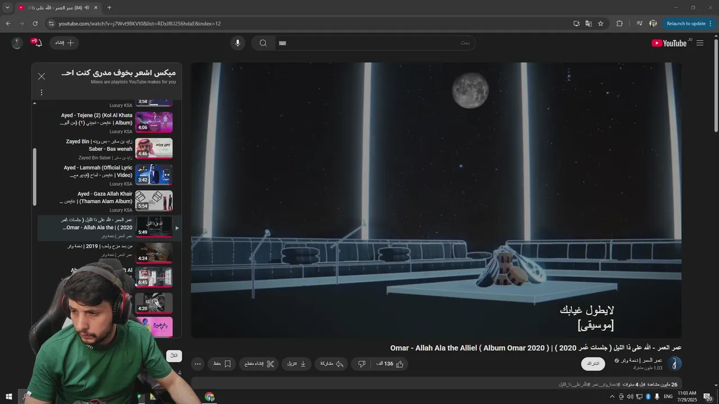Open YouTube notifications bell
The width and height of the screenshot is (719, 404).
pyautogui.click(x=38, y=43)
